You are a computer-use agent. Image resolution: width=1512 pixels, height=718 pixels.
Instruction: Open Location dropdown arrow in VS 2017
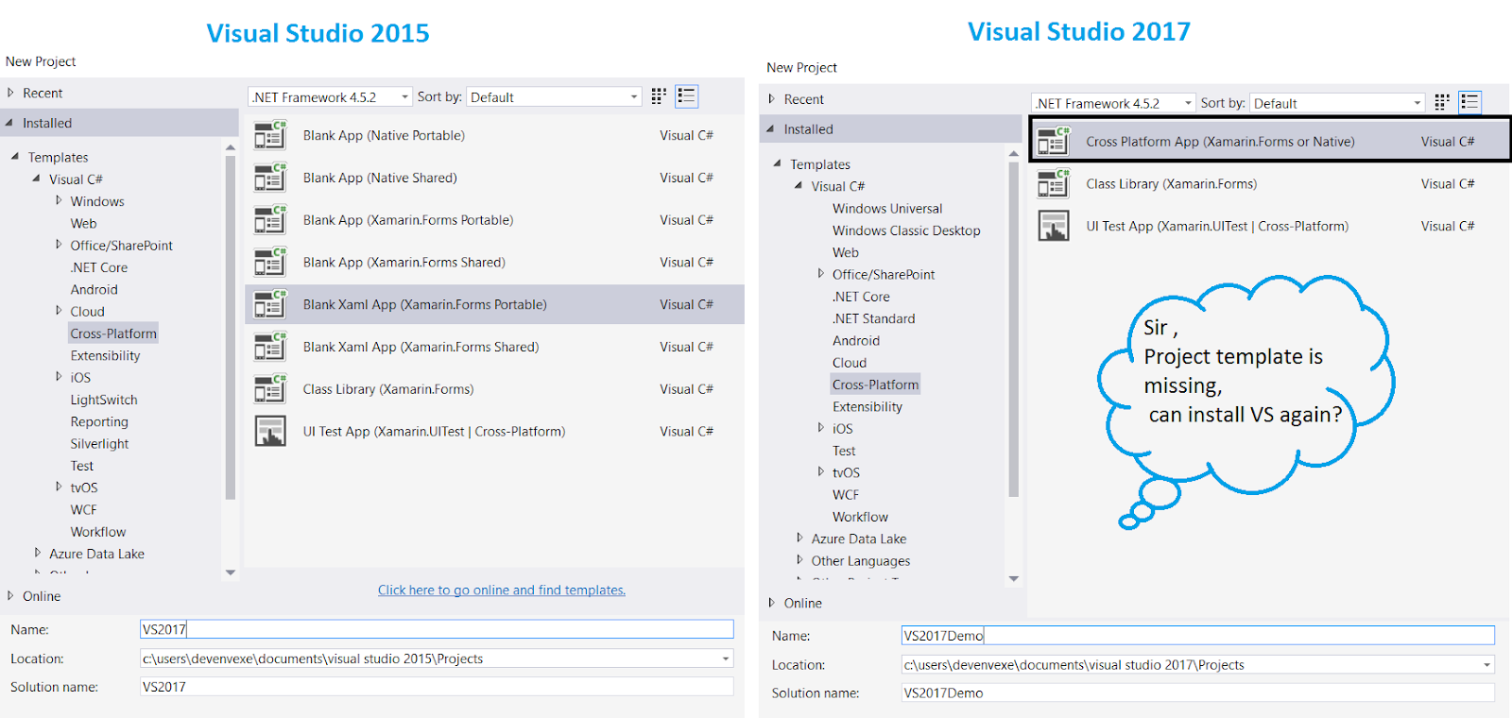coord(1486,665)
